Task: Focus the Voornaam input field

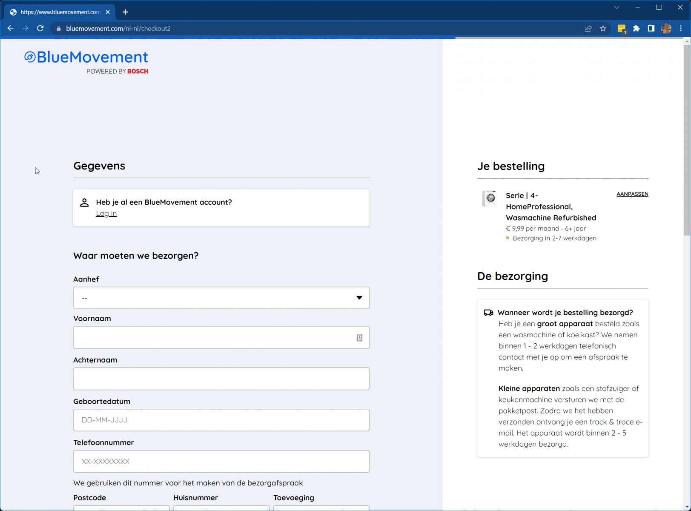Action: [x=221, y=338]
